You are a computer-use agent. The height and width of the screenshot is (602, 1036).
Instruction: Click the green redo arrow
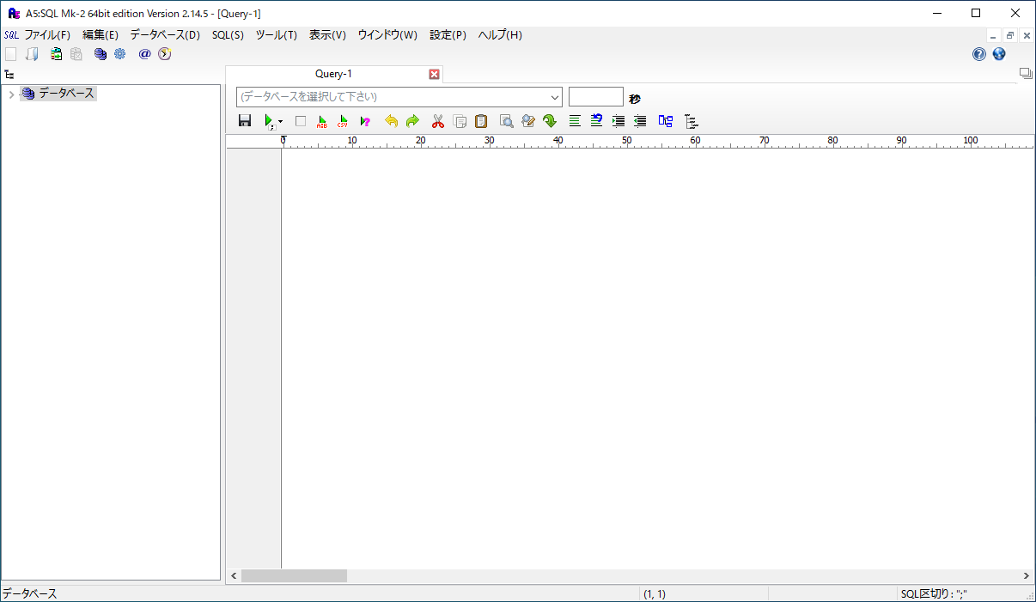click(x=412, y=121)
